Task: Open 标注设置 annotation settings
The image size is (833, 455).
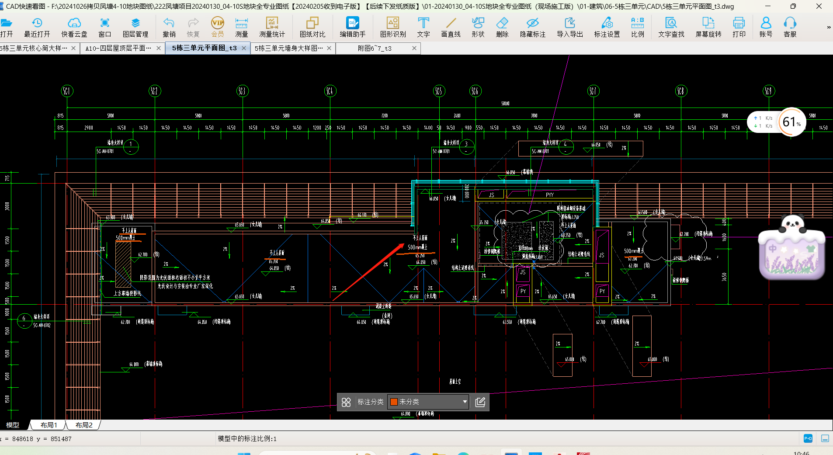Action: (607, 27)
